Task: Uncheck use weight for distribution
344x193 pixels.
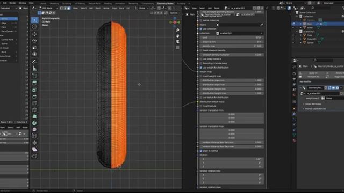Action: tap(201, 68)
